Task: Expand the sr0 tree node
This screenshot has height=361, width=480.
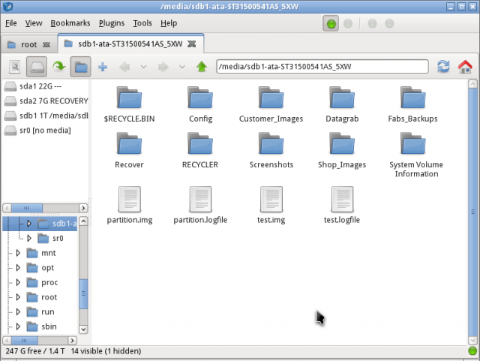Action: [29, 238]
